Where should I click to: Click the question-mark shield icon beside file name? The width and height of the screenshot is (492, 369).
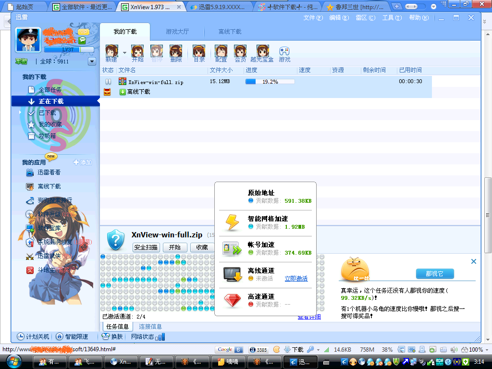[115, 239]
